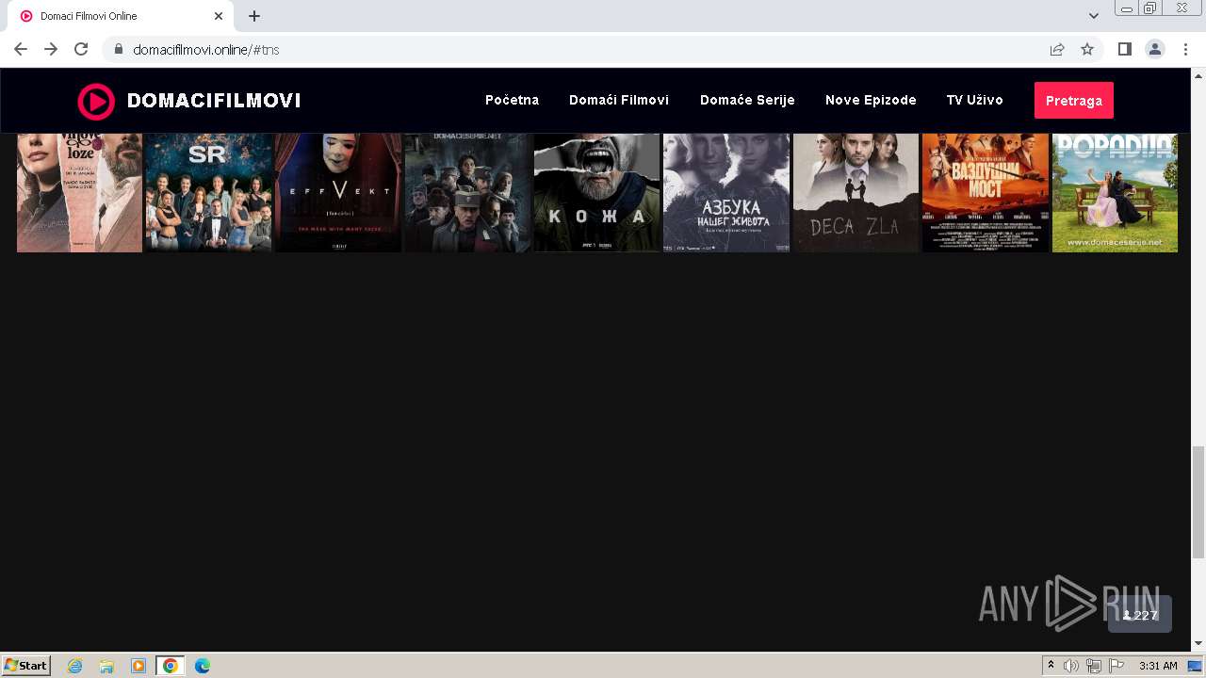Viewport: 1206px width, 678px height.
Task: Open the first poster with couple and loze title
Action: coord(79,192)
